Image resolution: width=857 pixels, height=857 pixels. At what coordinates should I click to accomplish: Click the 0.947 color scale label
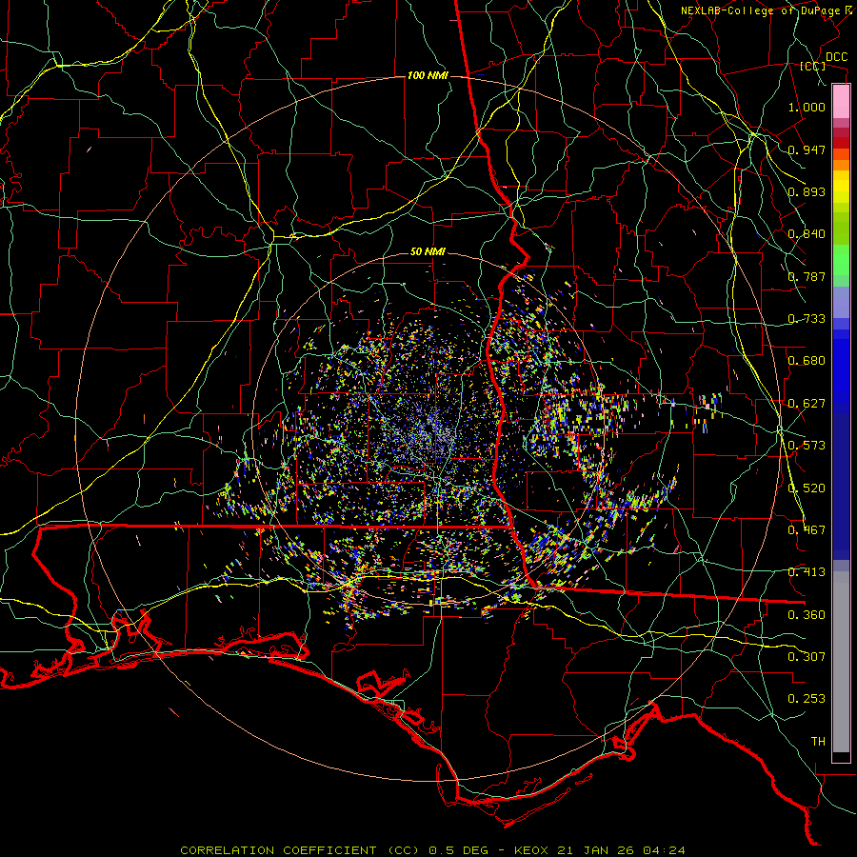(x=807, y=149)
